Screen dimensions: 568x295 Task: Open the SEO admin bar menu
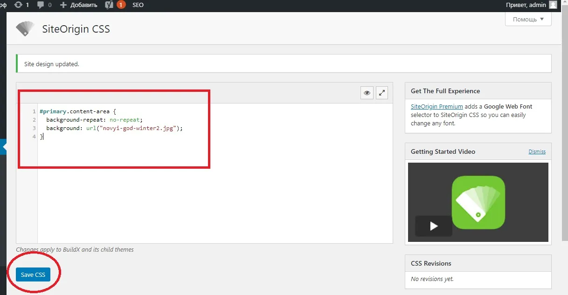tap(138, 5)
